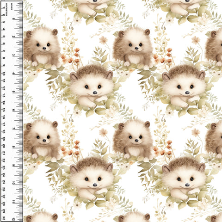Click the 15 centimeter mark number
This screenshot has height=222, width=222.
(x=4, y=110)
